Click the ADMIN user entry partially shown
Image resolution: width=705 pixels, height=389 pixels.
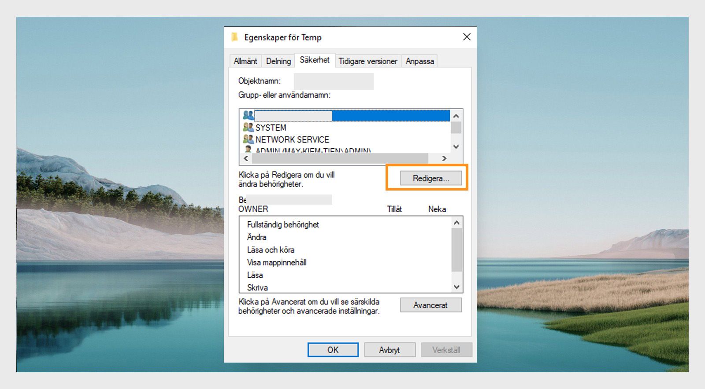[x=313, y=150]
